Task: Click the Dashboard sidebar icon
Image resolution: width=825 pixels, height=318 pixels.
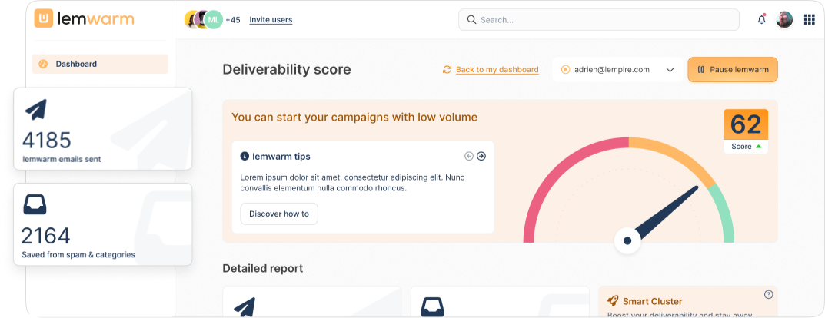Action: pos(43,64)
